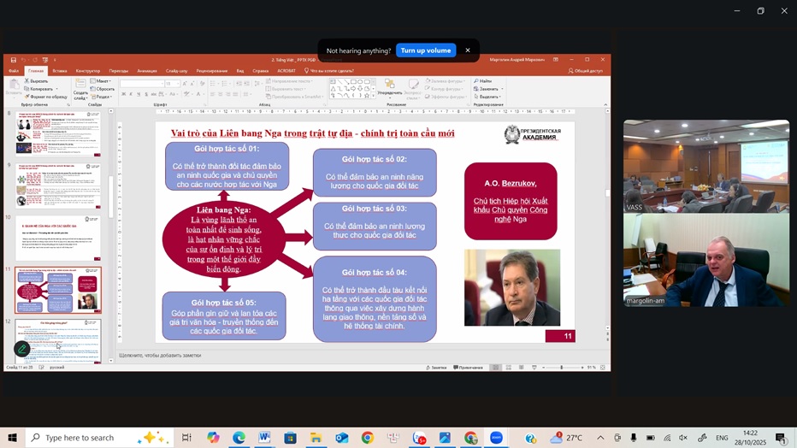The height and width of the screenshot is (448, 797).
Task: Adjust the zoom slider in status bar
Action: pos(561,368)
